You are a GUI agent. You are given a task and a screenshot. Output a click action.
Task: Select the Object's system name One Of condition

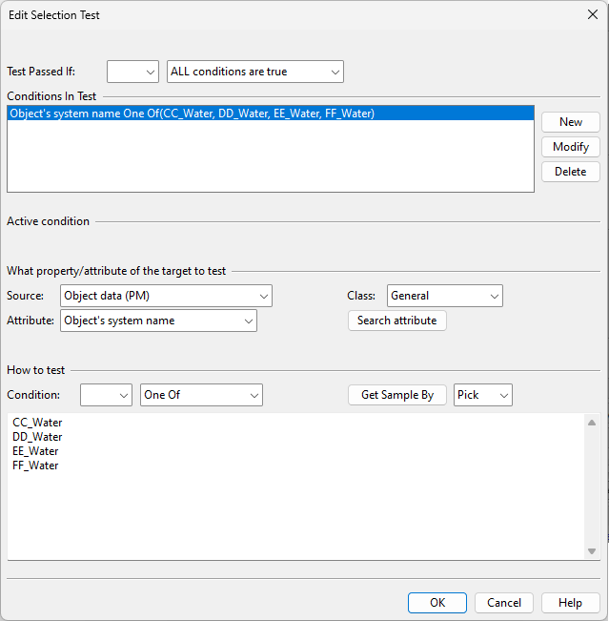(x=192, y=114)
